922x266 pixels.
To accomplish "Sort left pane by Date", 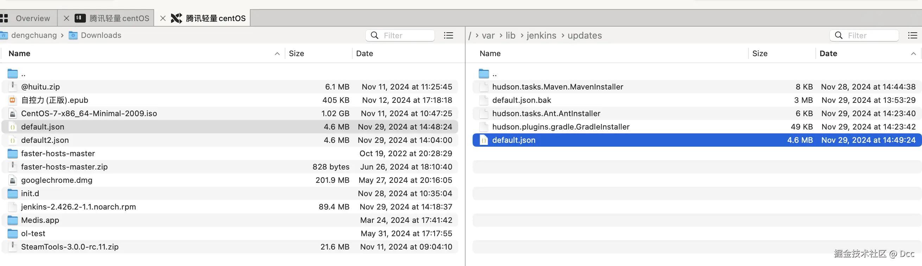I will (x=364, y=54).
